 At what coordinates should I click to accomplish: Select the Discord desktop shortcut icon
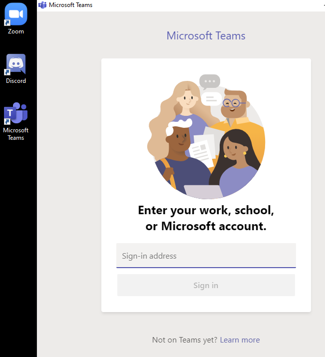[15, 64]
